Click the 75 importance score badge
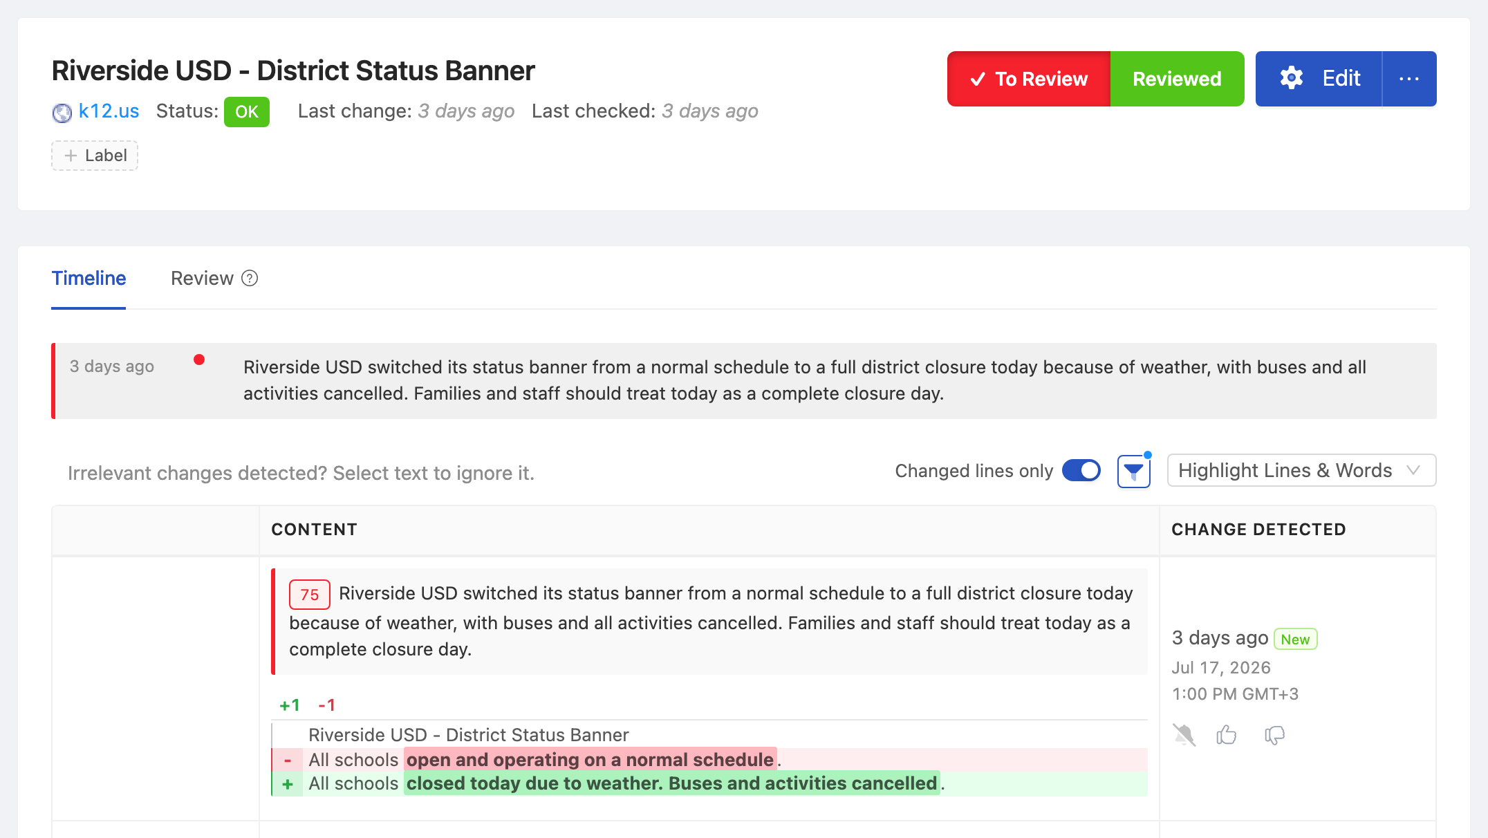This screenshot has width=1488, height=838. click(310, 595)
